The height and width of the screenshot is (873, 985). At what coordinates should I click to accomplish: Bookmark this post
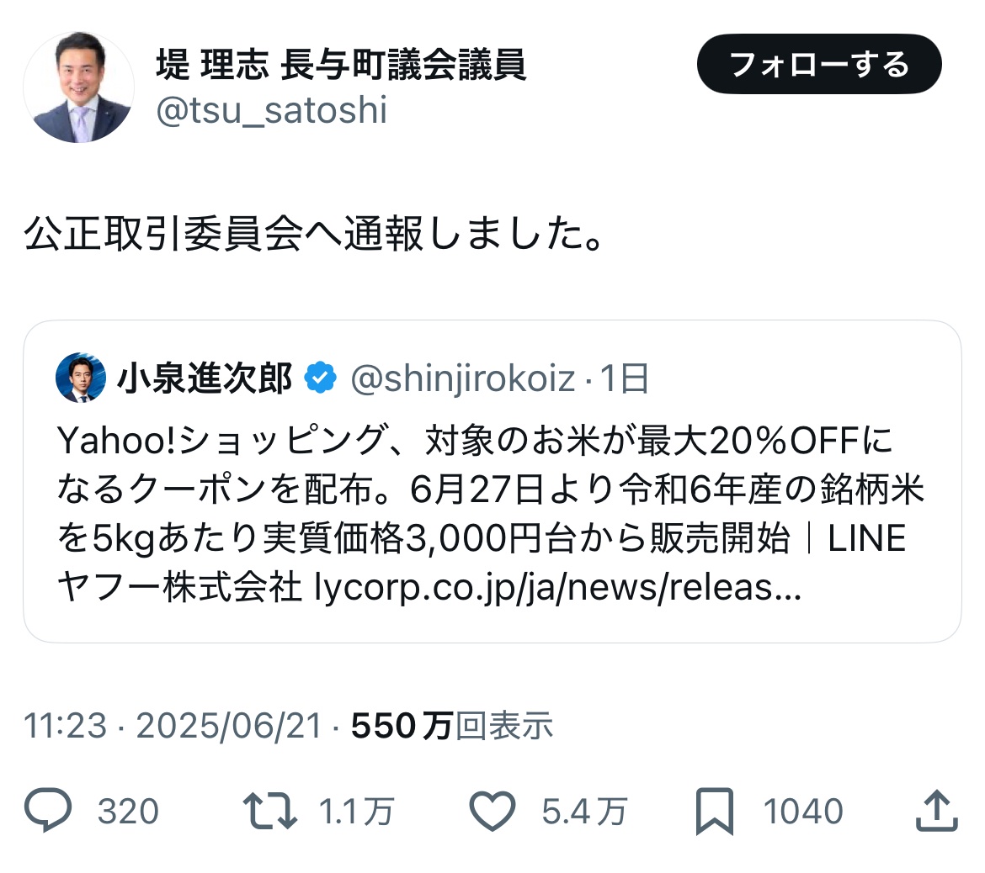[x=715, y=811]
